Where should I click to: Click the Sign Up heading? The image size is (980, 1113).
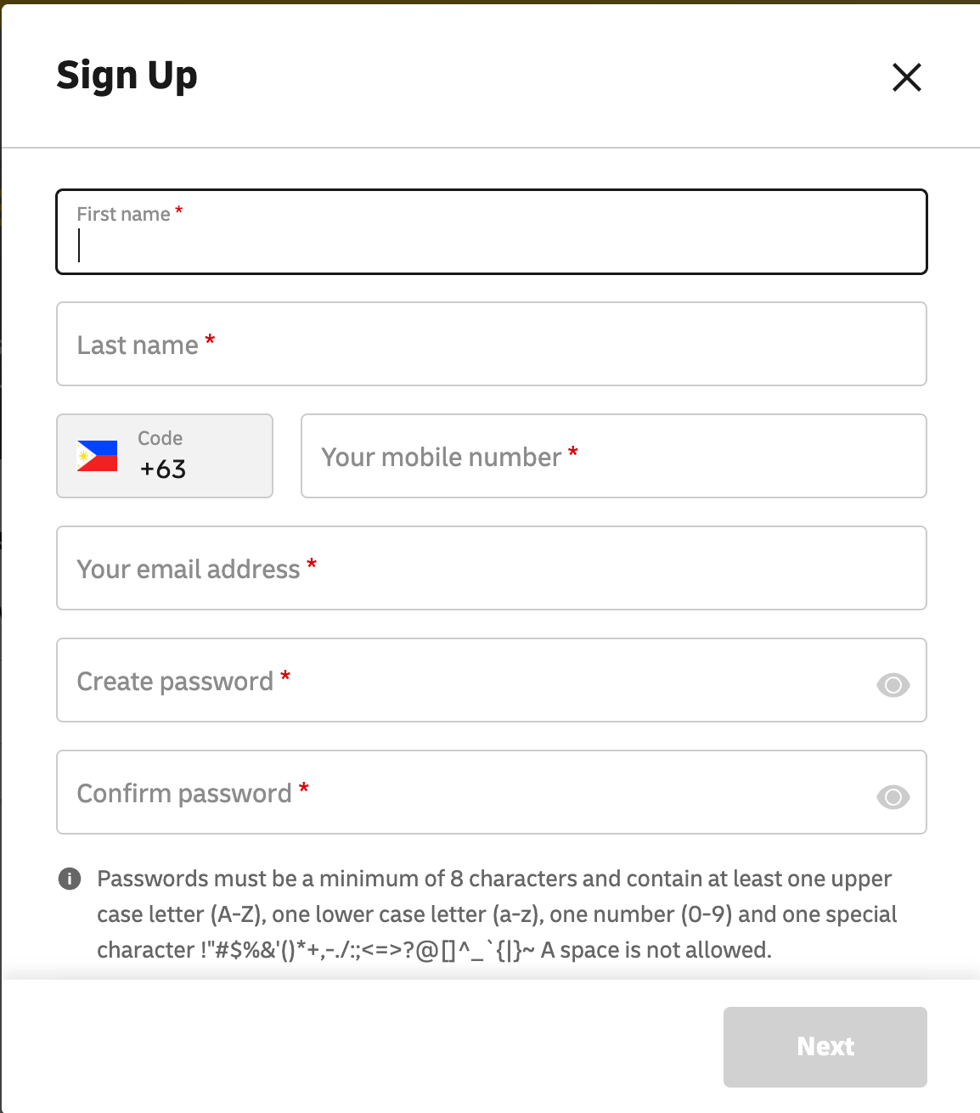point(127,76)
